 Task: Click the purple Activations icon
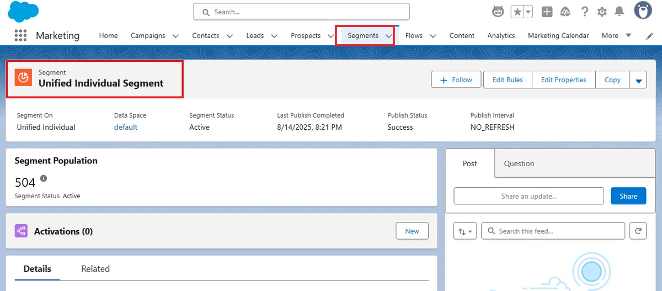coord(22,231)
